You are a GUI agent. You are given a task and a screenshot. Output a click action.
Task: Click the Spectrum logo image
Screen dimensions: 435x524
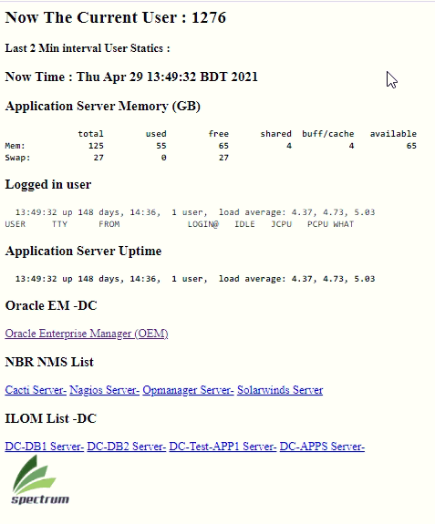(x=40, y=480)
